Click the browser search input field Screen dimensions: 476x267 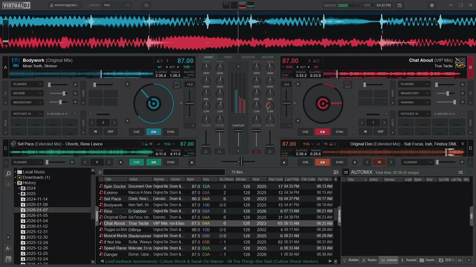(164, 172)
